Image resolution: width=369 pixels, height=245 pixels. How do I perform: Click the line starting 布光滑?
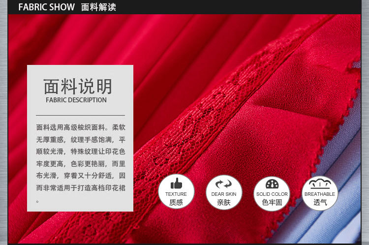click(x=81, y=176)
